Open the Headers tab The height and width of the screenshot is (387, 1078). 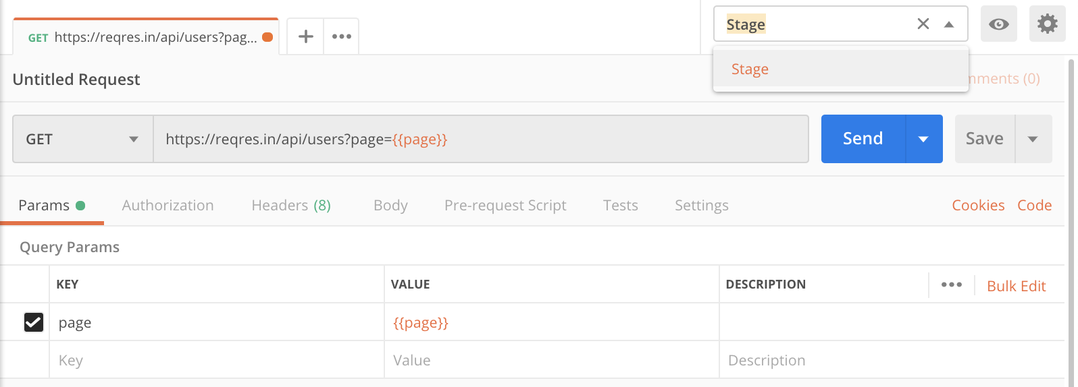(x=290, y=205)
